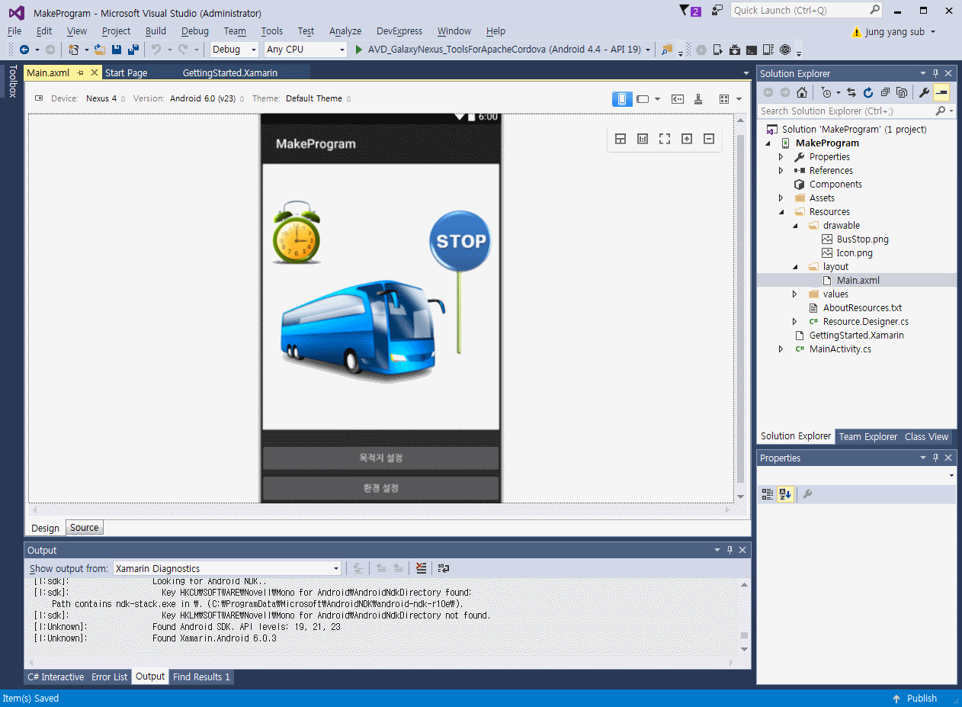Select MainActivity.cs in the solution tree
Viewport: 962px width, 707px height.
840,349
